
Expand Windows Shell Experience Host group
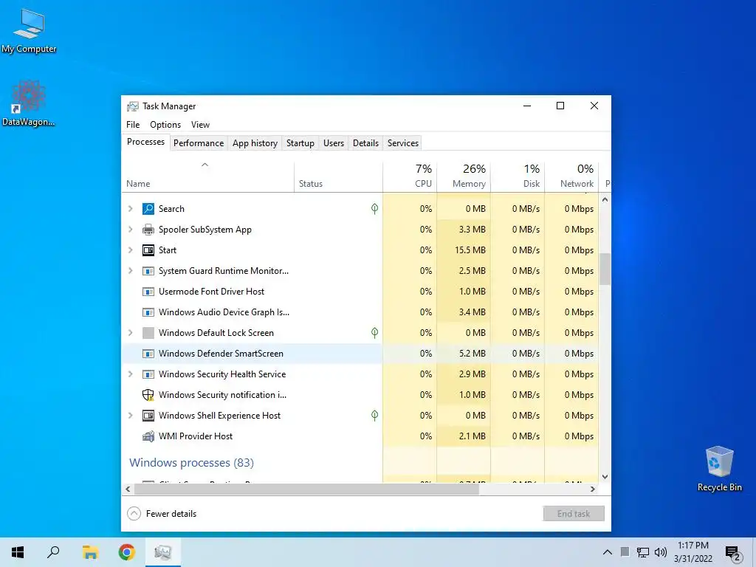click(x=130, y=416)
